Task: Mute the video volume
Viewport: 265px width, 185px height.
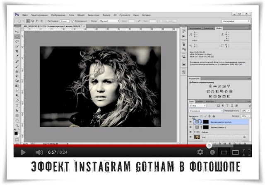Action: (x=39, y=152)
